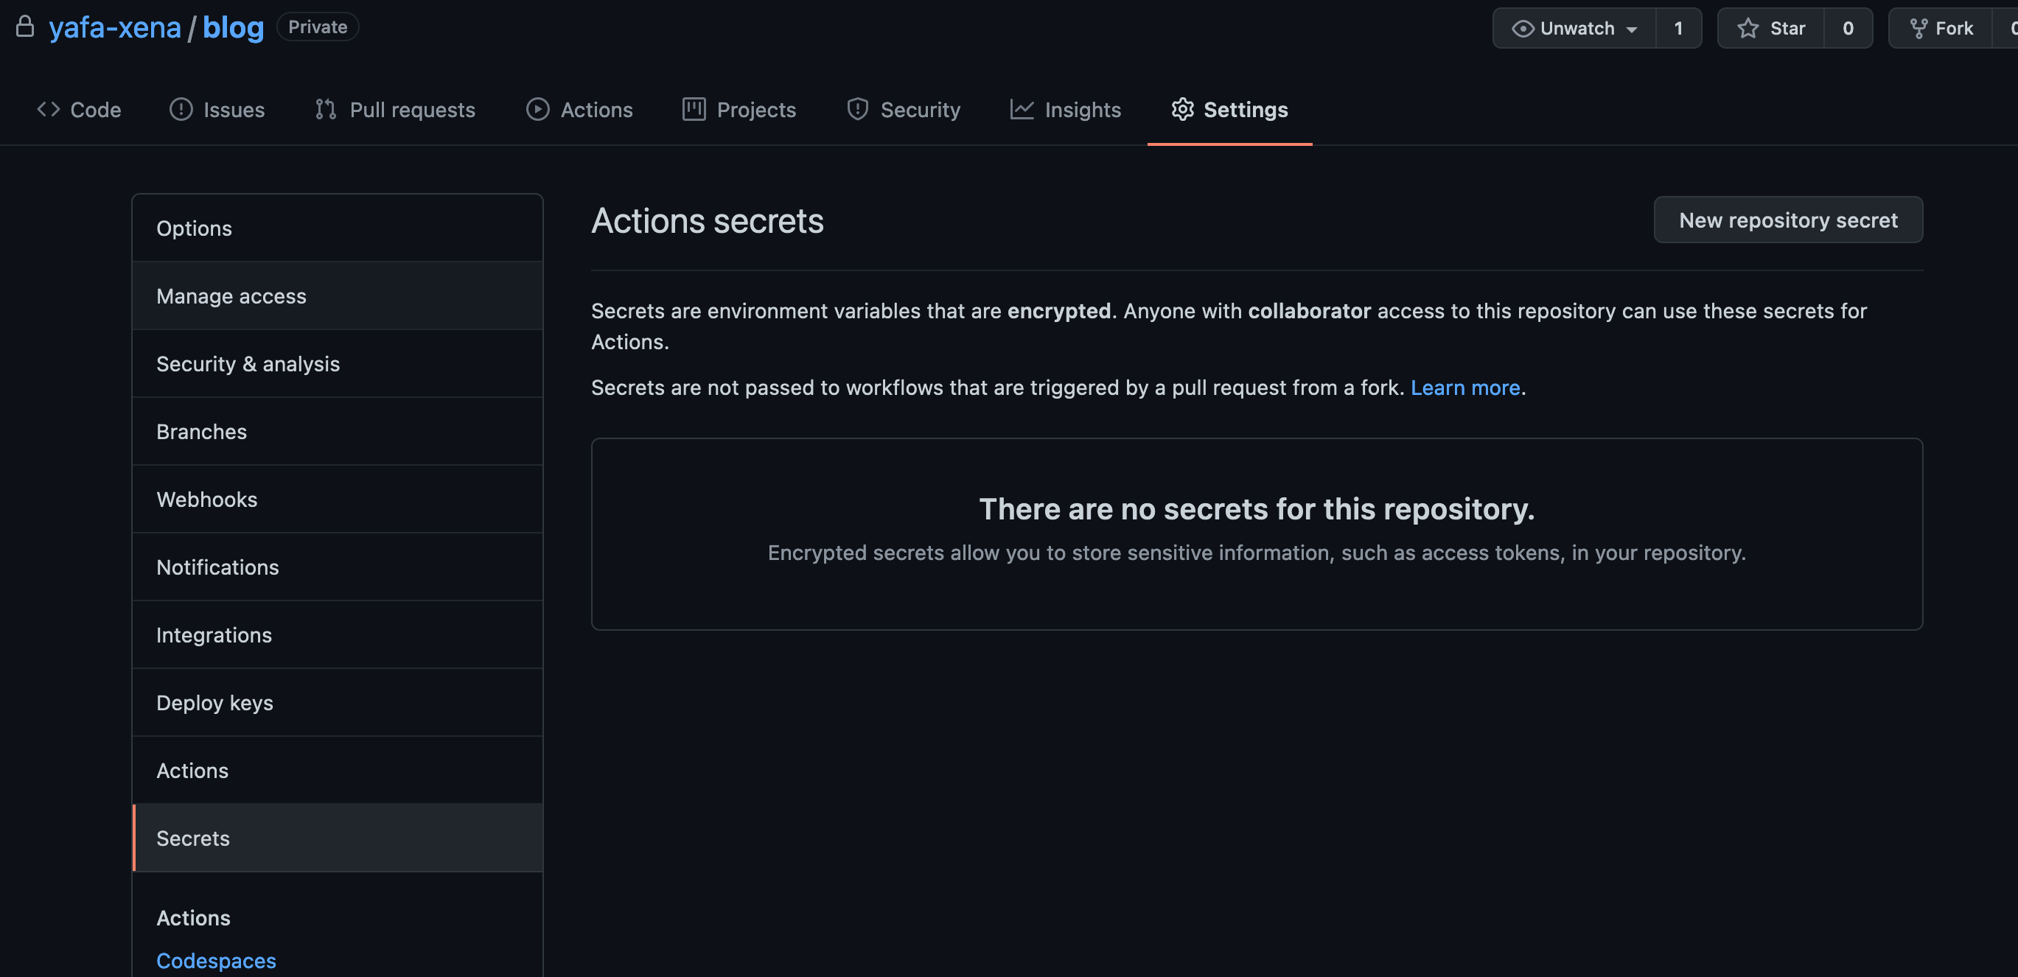Click the Settings gear icon
The image size is (2018, 977).
[x=1183, y=110]
